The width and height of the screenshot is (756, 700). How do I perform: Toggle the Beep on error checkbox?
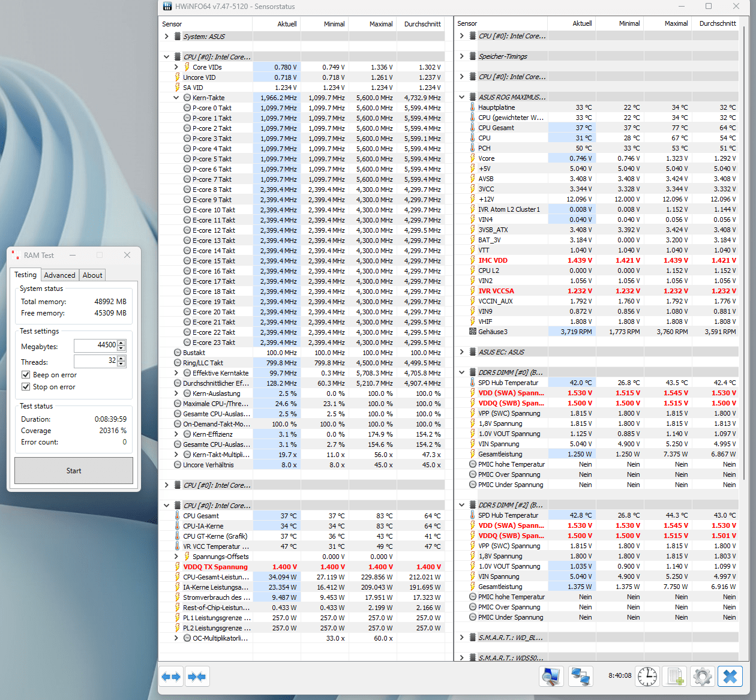[x=26, y=375]
